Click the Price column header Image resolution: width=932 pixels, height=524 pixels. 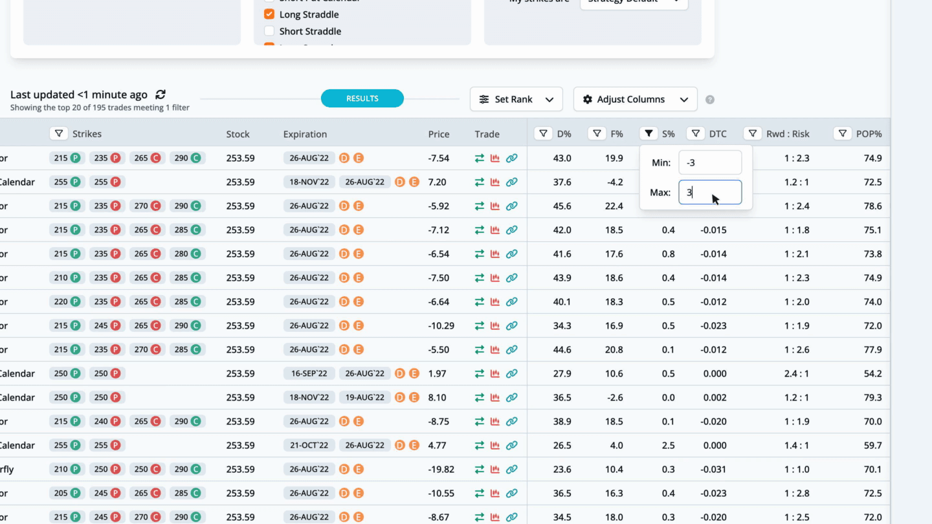click(x=439, y=134)
